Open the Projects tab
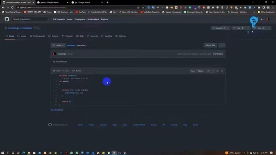Viewport: 276px width, 155px height. [x=67, y=36]
